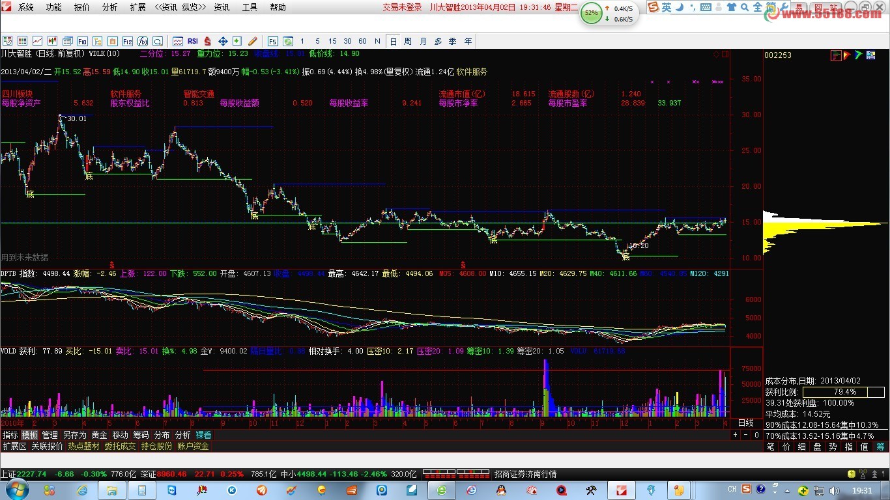Select the yearly 年 period button
Viewport: 890px width, 500px height.
(468, 41)
